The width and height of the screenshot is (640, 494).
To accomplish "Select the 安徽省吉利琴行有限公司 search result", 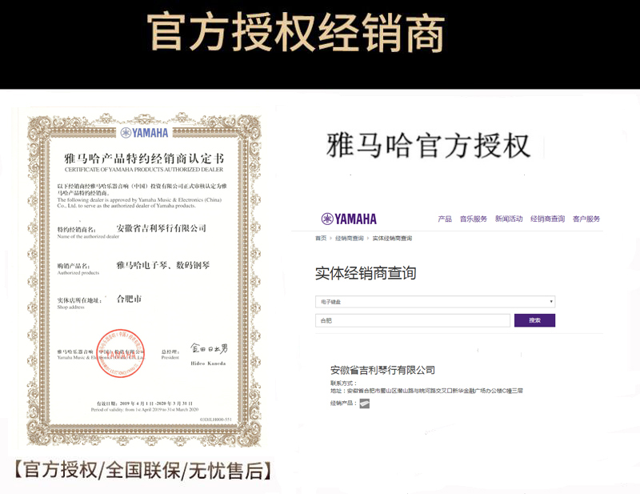I will point(382,370).
